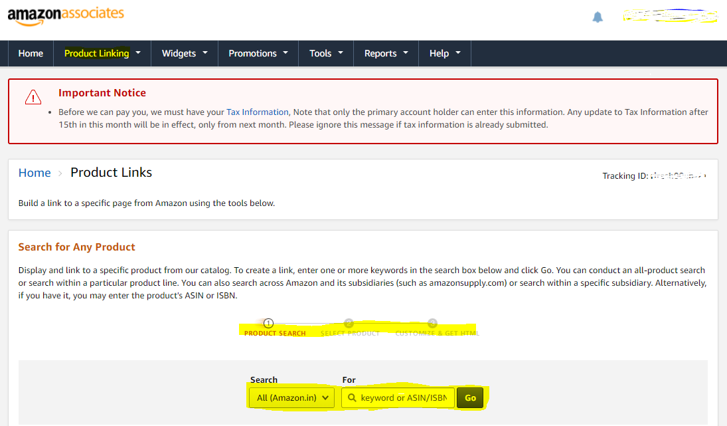This screenshot has height=426, width=727.
Task: Click the Tracking ID value
Action: click(x=678, y=176)
